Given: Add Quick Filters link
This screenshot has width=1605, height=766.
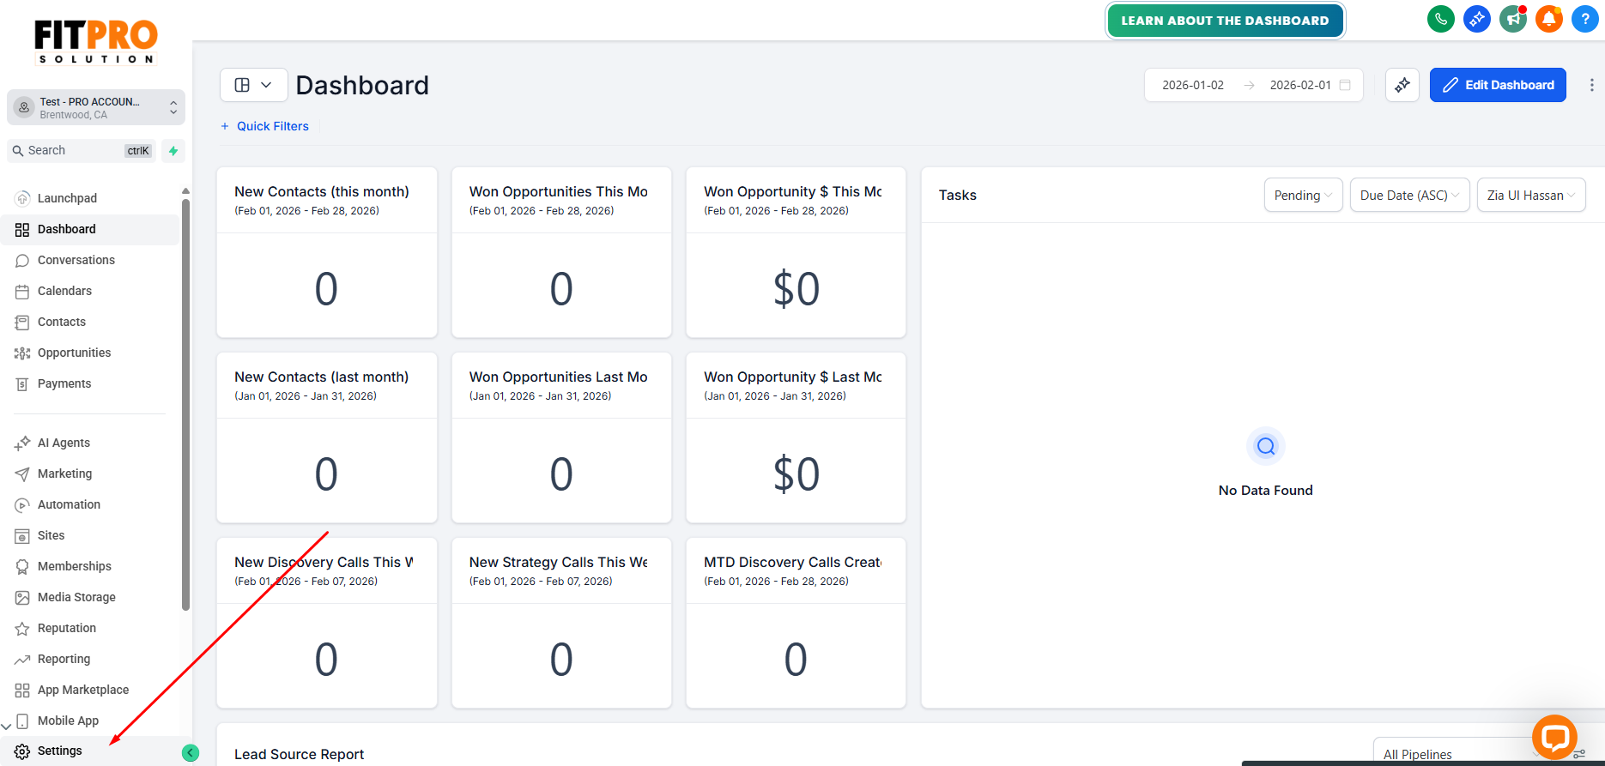Looking at the screenshot, I should click(264, 126).
